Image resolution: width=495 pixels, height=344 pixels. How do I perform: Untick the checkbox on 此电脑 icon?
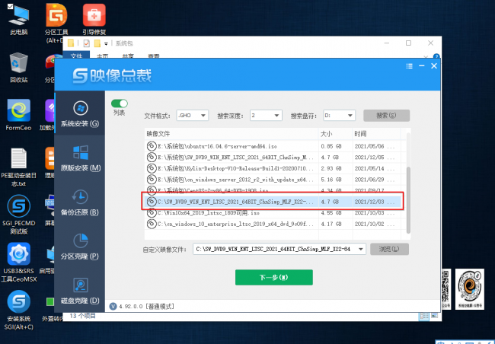coord(11,6)
